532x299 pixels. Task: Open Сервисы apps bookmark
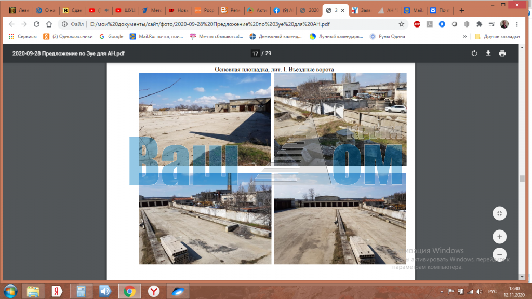tap(22, 37)
